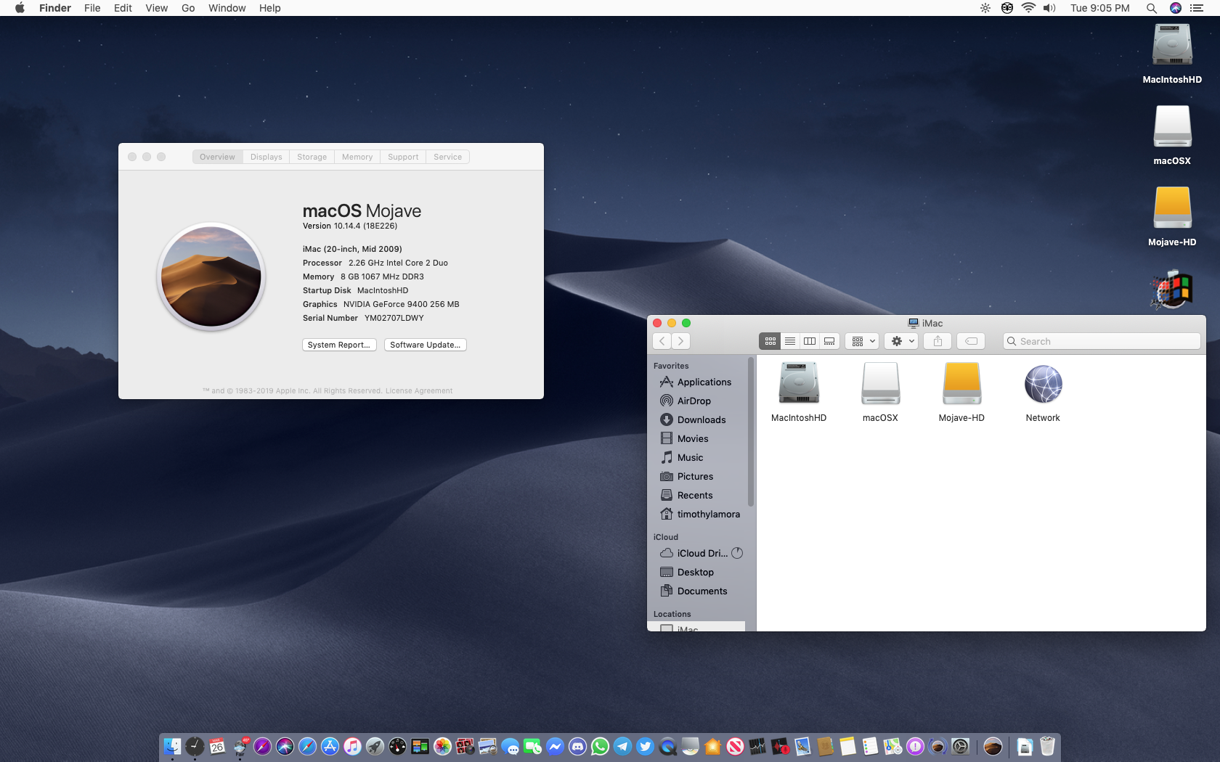Screen dimensions: 1220x762
Task: Open Movies folder in sidebar
Action: click(x=684, y=438)
